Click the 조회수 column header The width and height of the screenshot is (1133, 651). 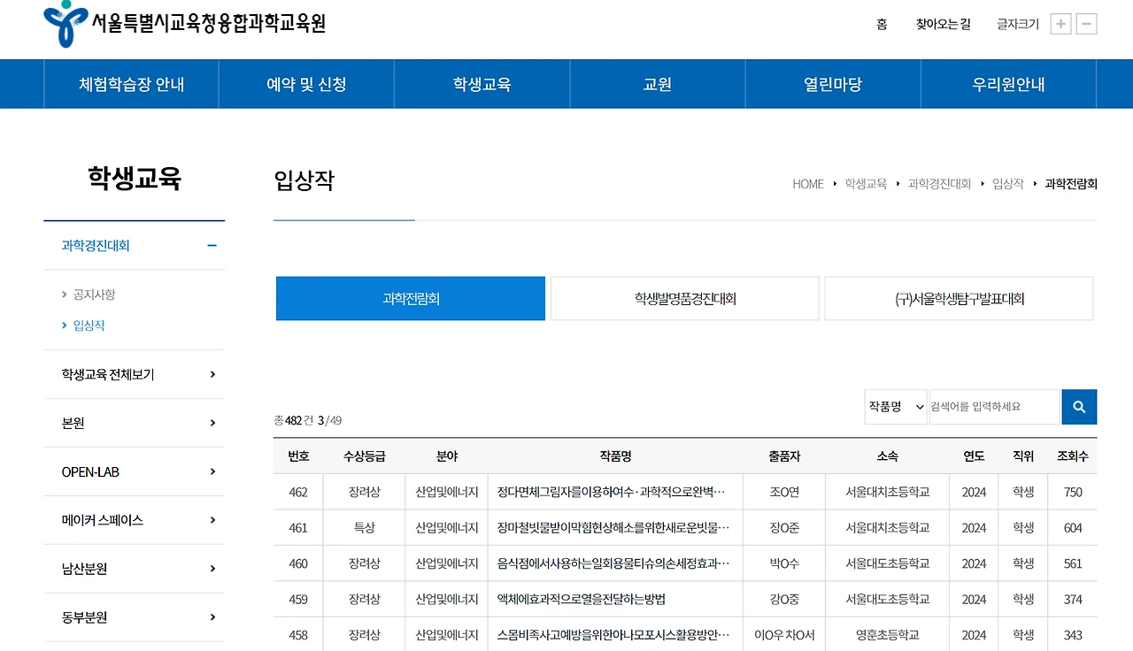point(1073,456)
